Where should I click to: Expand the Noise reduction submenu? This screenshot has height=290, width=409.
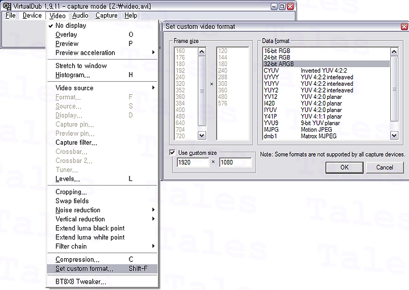tap(102, 210)
